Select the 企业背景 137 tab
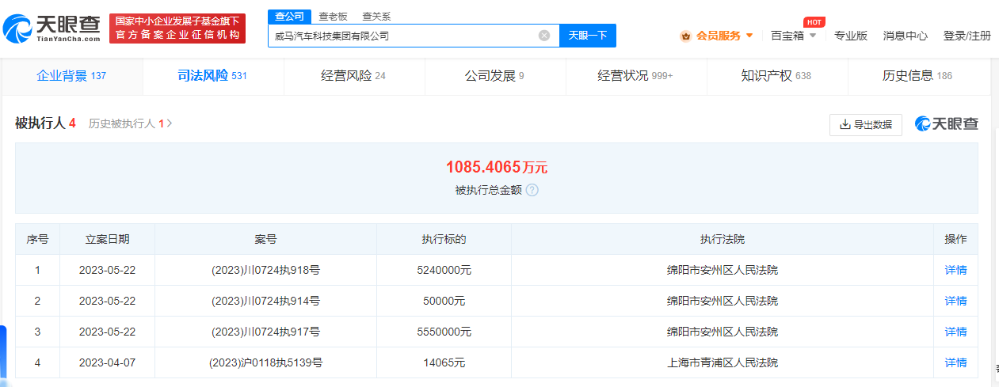 (71, 76)
